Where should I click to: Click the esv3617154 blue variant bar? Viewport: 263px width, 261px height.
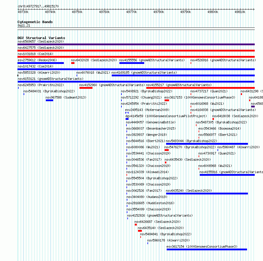coord(207,249)
